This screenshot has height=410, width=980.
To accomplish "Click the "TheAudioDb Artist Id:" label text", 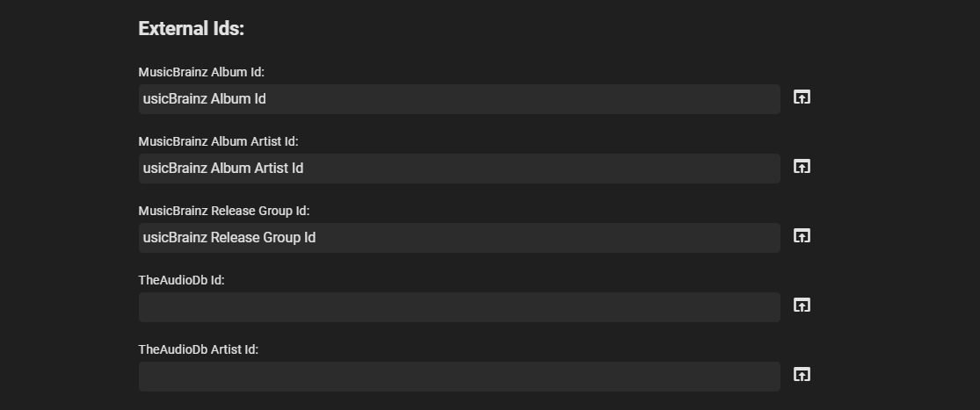I will pyautogui.click(x=198, y=349).
